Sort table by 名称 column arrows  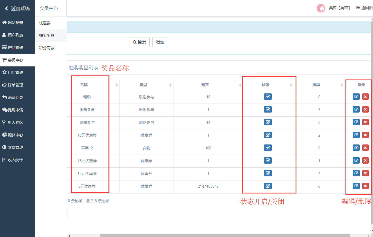tap(117, 85)
